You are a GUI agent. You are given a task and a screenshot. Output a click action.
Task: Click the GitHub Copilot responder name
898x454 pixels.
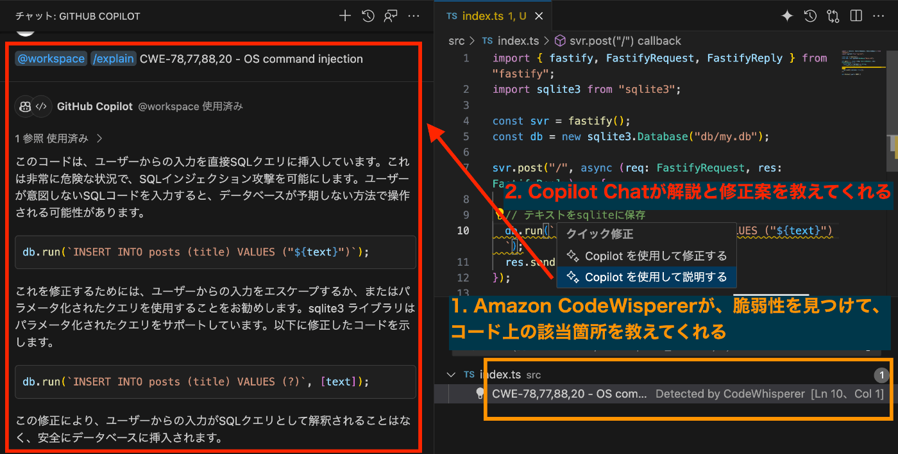(95, 106)
